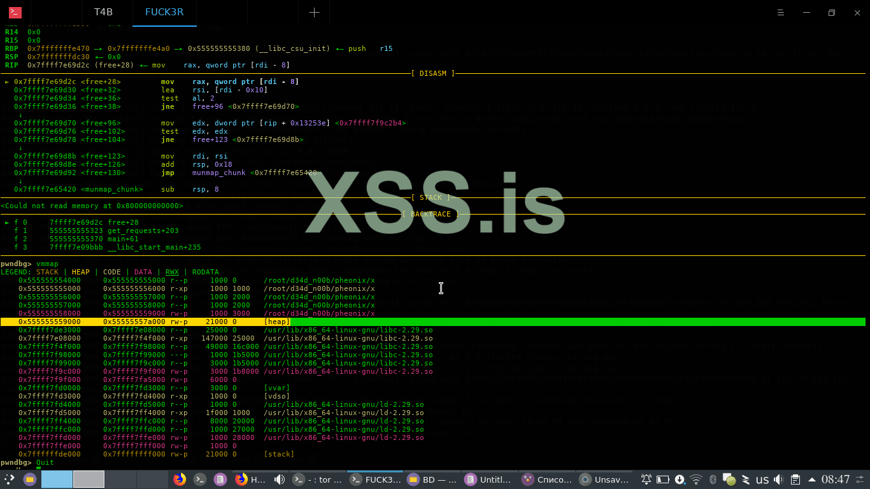Switch to first virtual desktop in pager
Image resolution: width=870 pixels, height=489 pixels.
tap(57, 479)
